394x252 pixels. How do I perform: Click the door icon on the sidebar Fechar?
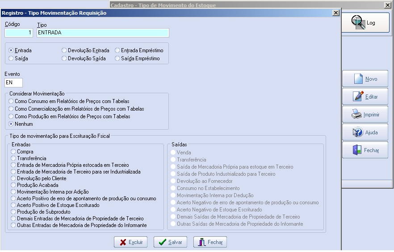coord(357,150)
